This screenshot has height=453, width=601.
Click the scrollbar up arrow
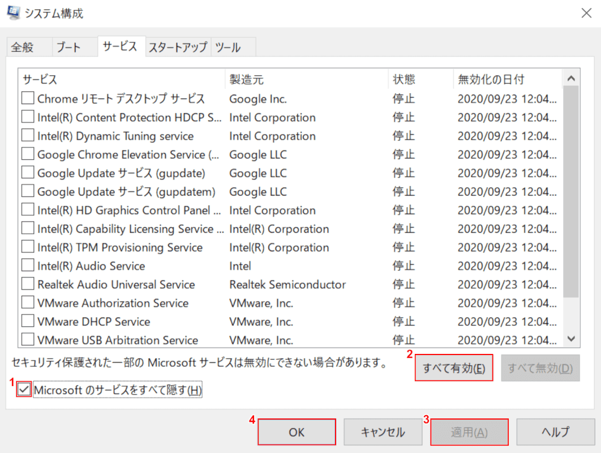tap(571, 78)
